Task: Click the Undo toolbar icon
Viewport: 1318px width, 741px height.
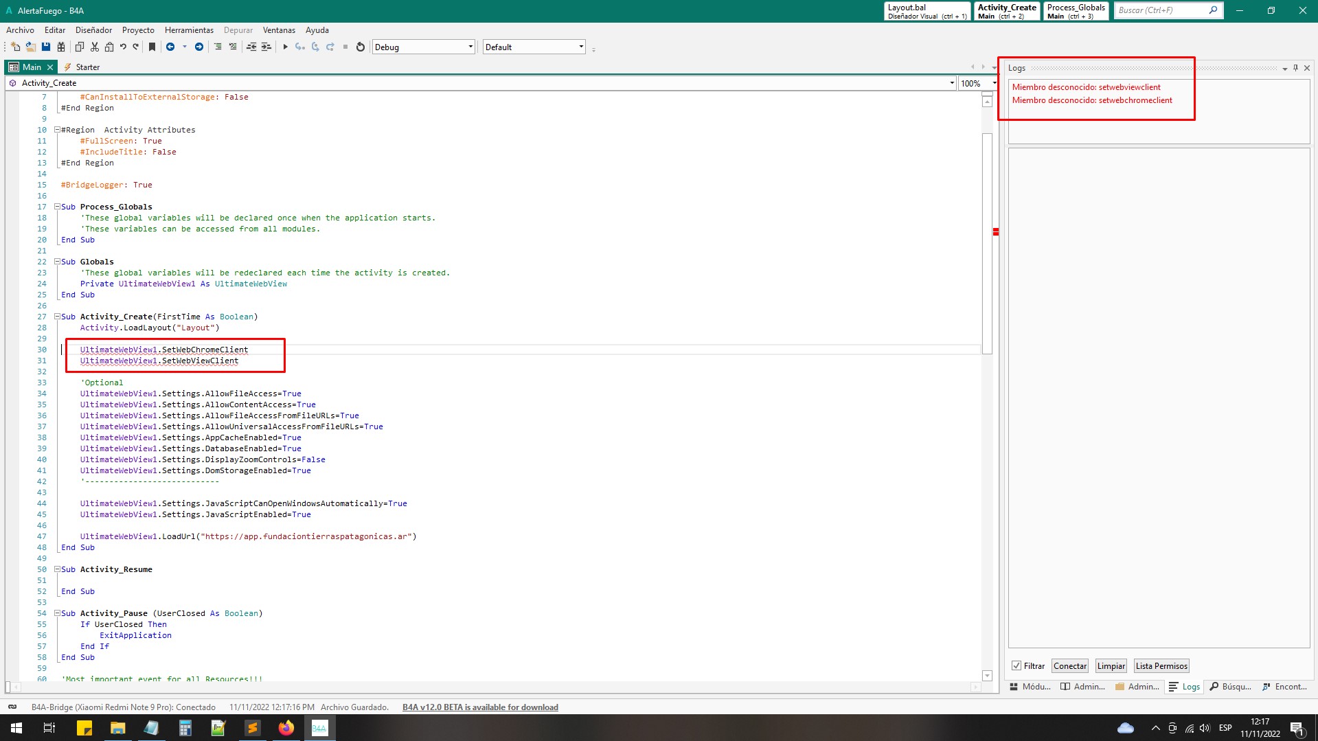Action: pyautogui.click(x=123, y=47)
